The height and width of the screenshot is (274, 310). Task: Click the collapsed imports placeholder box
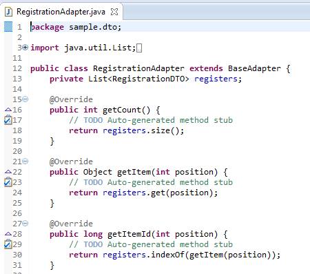[x=139, y=48]
